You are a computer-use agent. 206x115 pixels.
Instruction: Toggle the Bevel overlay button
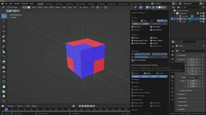154,76
